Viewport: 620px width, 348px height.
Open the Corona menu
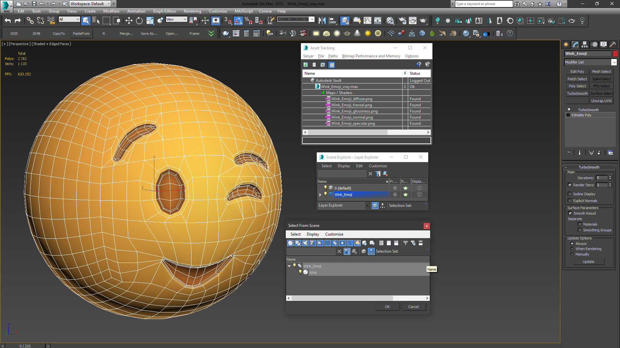pyautogui.click(x=265, y=11)
